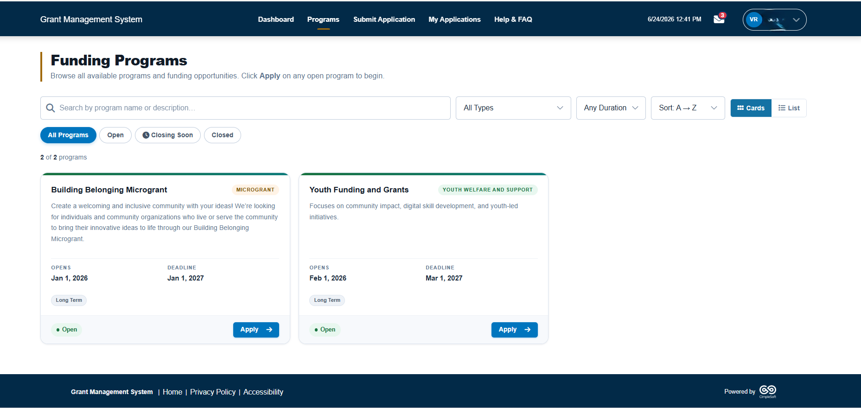Screen dimensions: 861x408
Task: Click opens date Feb 1, 2026
Action: pyautogui.click(x=328, y=278)
